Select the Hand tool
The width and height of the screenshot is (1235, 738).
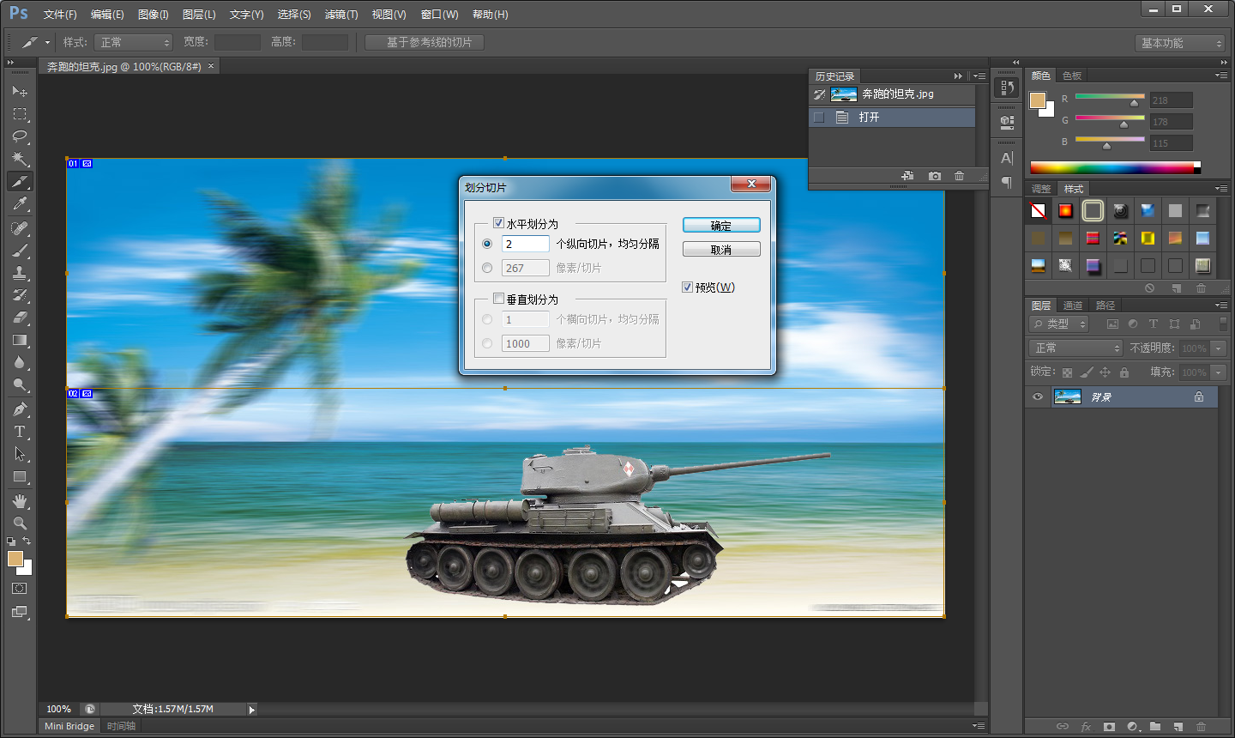20,500
